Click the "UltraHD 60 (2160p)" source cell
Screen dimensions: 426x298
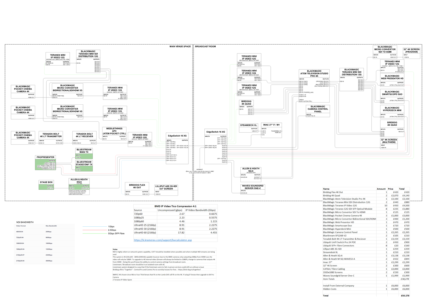(145, 232)
